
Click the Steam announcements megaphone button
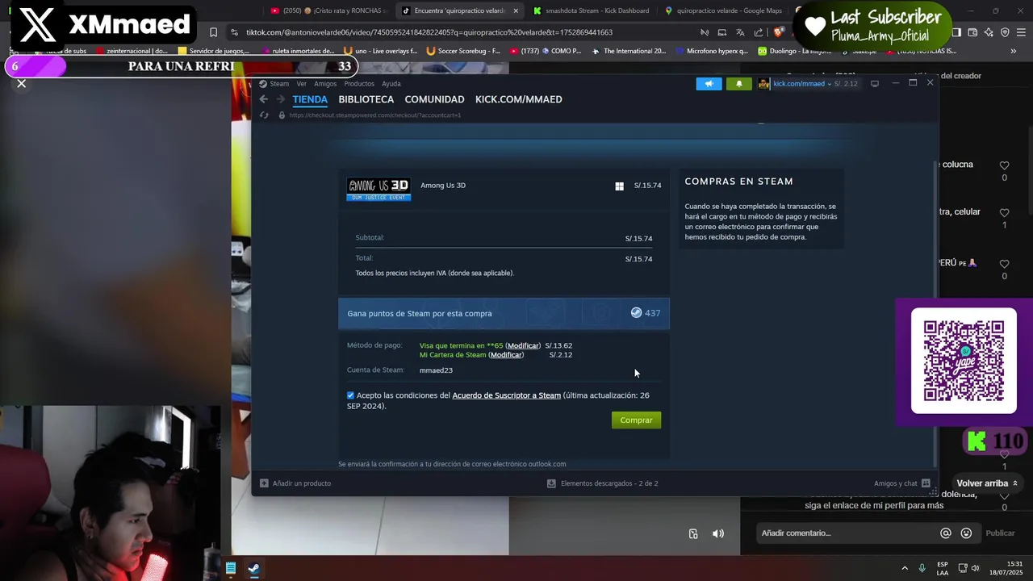(709, 84)
